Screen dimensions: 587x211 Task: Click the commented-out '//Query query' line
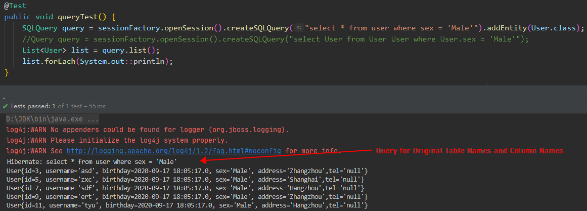coord(276,39)
